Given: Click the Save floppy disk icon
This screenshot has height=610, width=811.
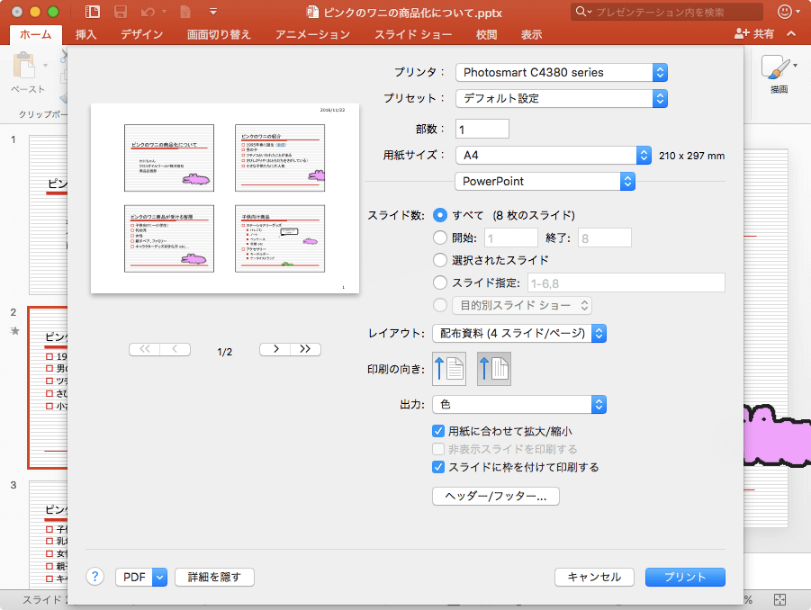Looking at the screenshot, I should (x=121, y=12).
